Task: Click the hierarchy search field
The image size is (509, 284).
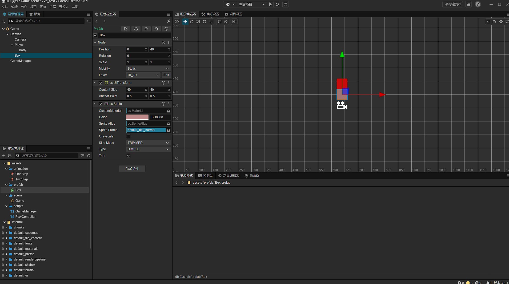Action: pyautogui.click(x=46, y=21)
